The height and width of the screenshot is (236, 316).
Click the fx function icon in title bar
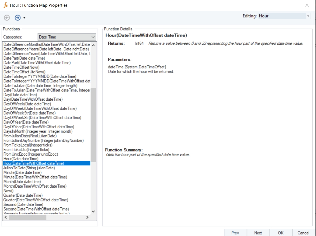point(5,5)
